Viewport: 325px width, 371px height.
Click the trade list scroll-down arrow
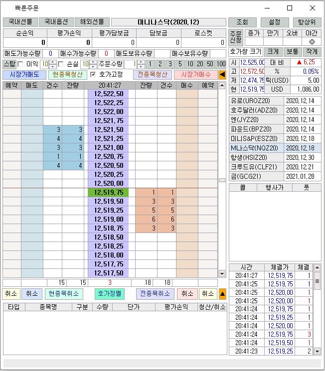[317, 352]
